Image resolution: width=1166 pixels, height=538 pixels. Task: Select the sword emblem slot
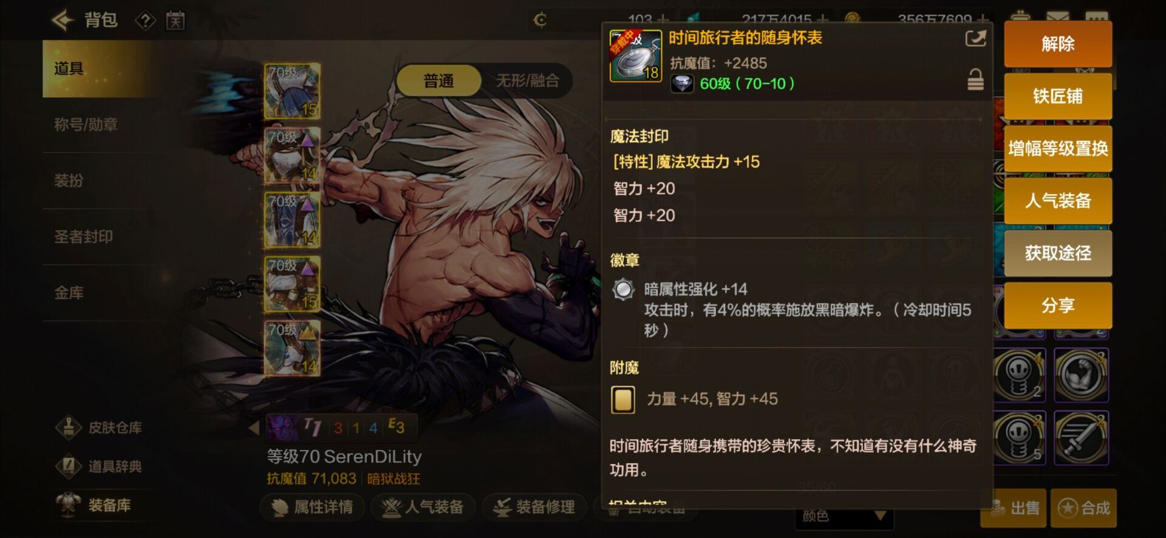tap(1082, 438)
